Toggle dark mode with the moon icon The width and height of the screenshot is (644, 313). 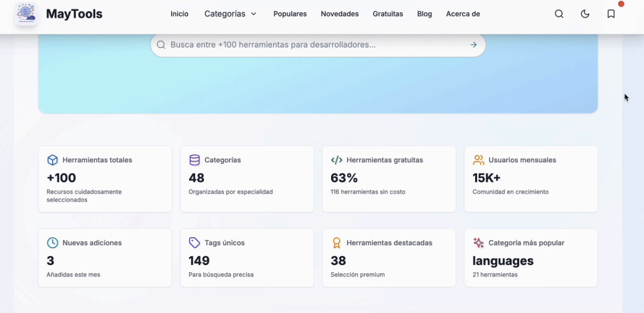click(585, 14)
